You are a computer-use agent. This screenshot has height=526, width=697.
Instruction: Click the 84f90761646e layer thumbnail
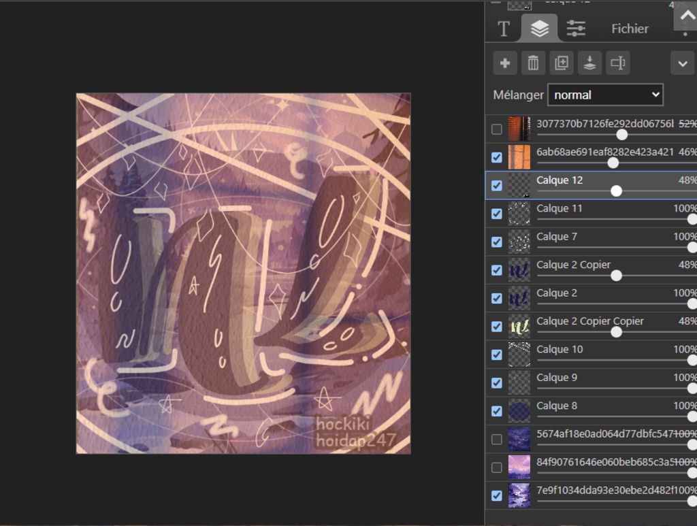coord(519,467)
